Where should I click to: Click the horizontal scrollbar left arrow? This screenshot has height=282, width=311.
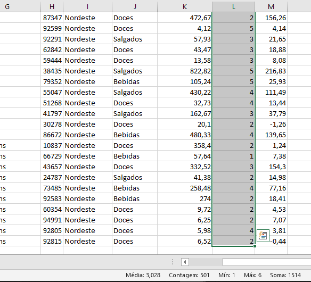point(185,262)
